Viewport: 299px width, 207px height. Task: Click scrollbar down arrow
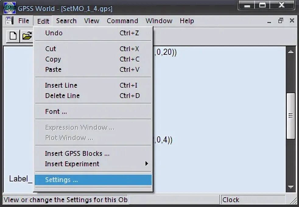click(x=290, y=187)
